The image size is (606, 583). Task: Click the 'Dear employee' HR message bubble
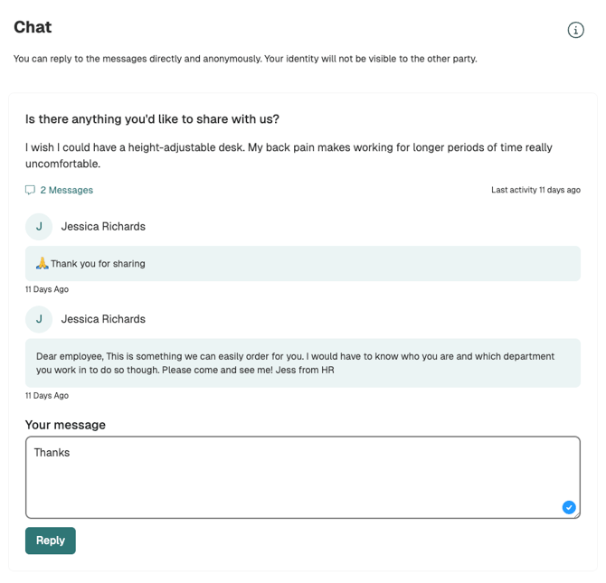click(302, 362)
